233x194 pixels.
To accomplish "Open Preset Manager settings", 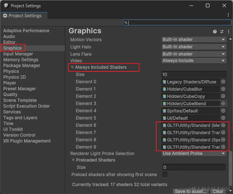I will pyautogui.click(x=20, y=88).
